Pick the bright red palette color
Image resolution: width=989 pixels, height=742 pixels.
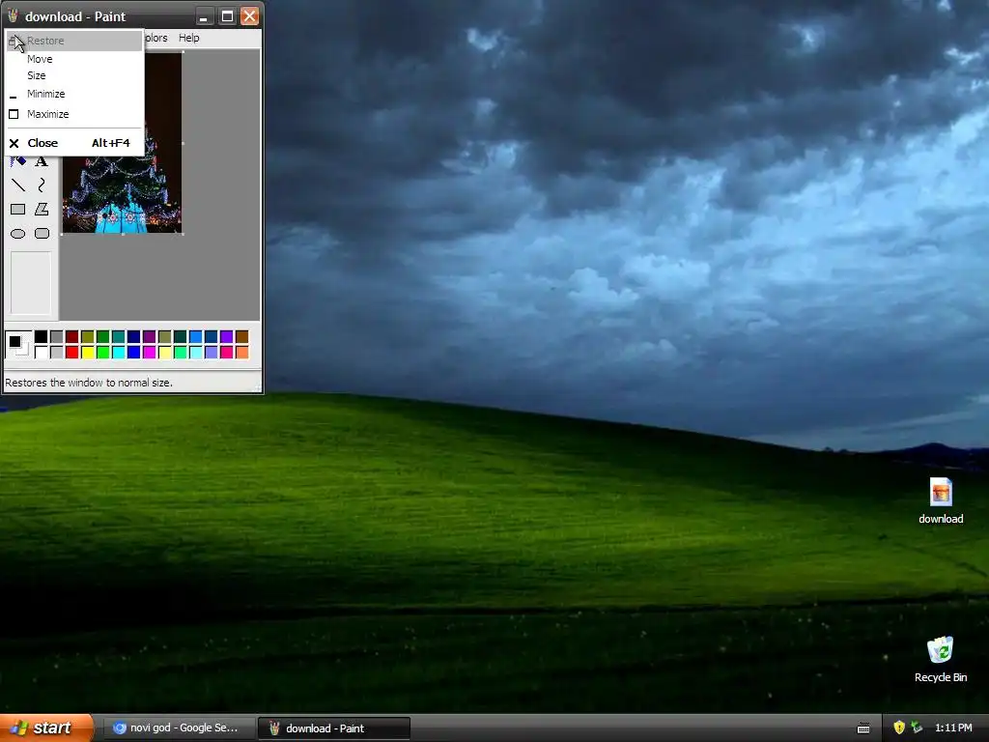pos(71,352)
